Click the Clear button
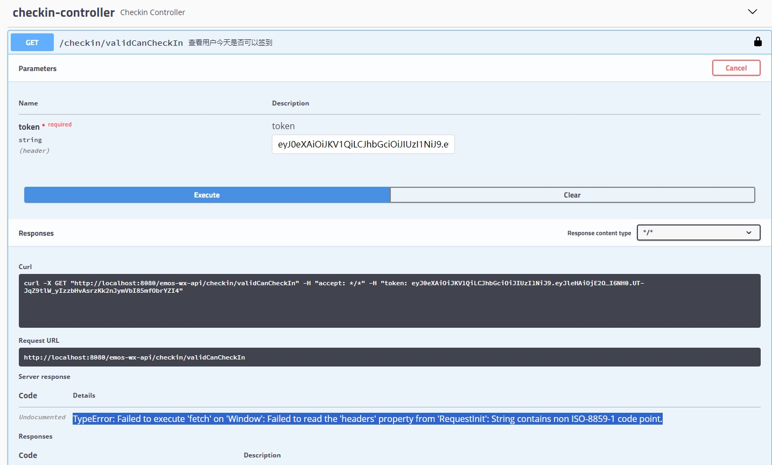 click(x=572, y=195)
